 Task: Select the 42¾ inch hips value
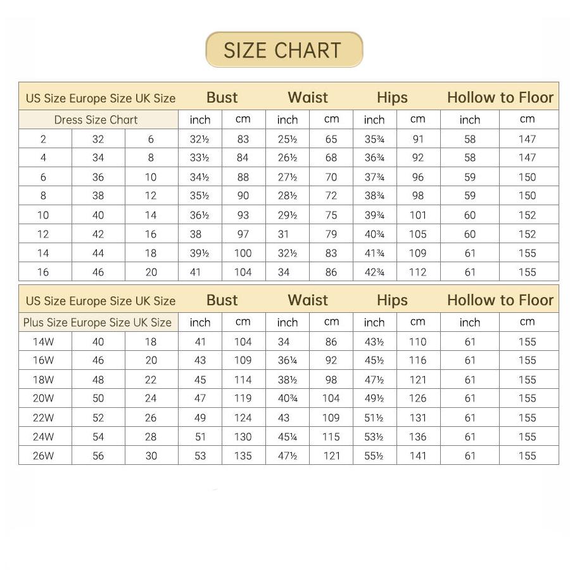pyautogui.click(x=374, y=272)
